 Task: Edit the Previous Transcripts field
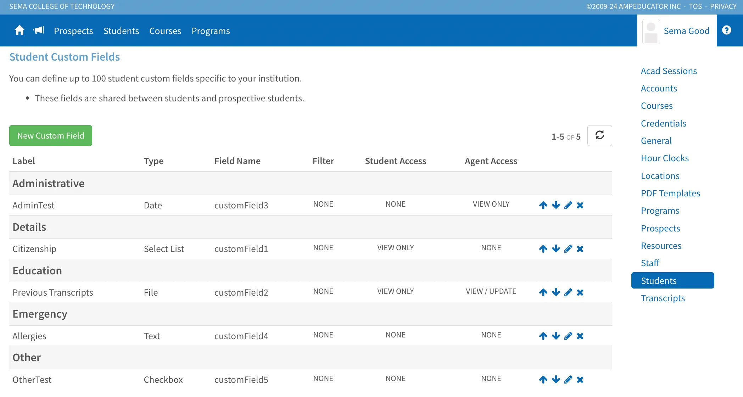coord(568,292)
